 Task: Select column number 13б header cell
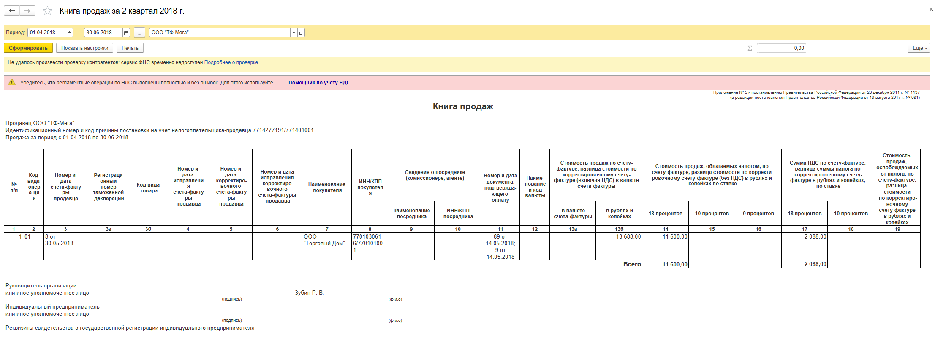tap(619, 229)
